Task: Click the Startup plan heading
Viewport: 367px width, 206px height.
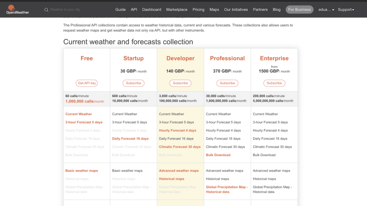Action: 133,58
